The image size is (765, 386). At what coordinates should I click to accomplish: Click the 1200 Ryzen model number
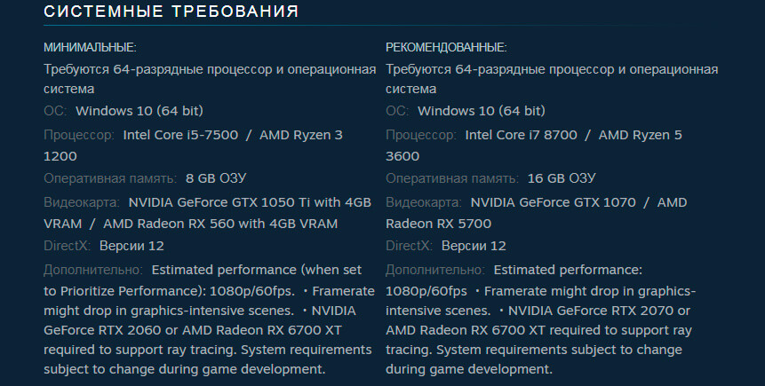tap(60, 156)
